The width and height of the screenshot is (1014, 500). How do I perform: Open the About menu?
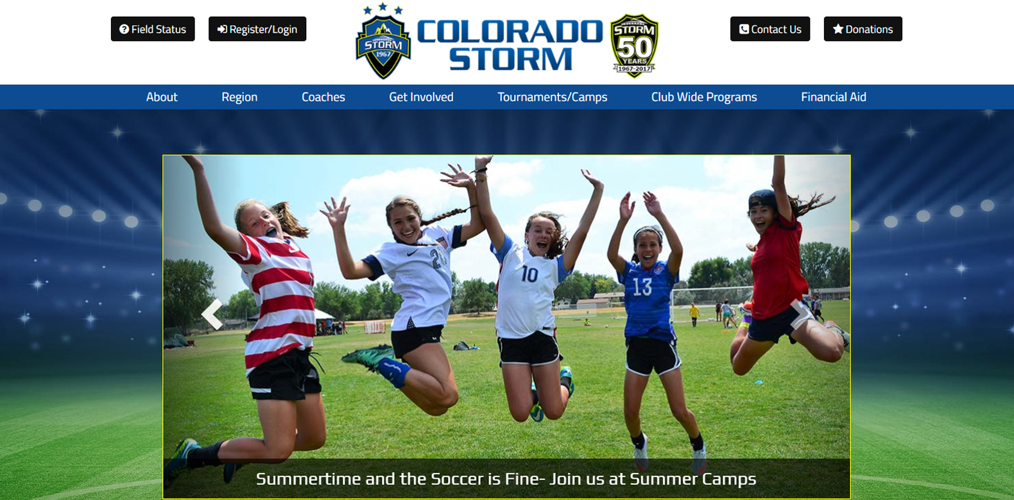click(x=162, y=97)
